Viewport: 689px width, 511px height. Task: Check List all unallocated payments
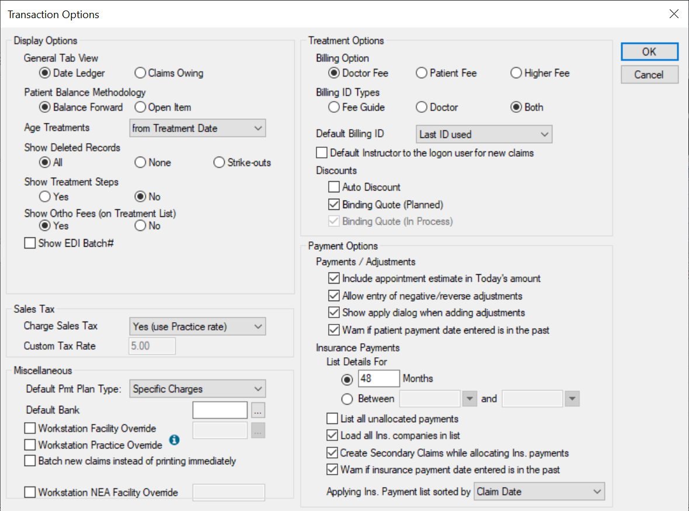point(332,419)
